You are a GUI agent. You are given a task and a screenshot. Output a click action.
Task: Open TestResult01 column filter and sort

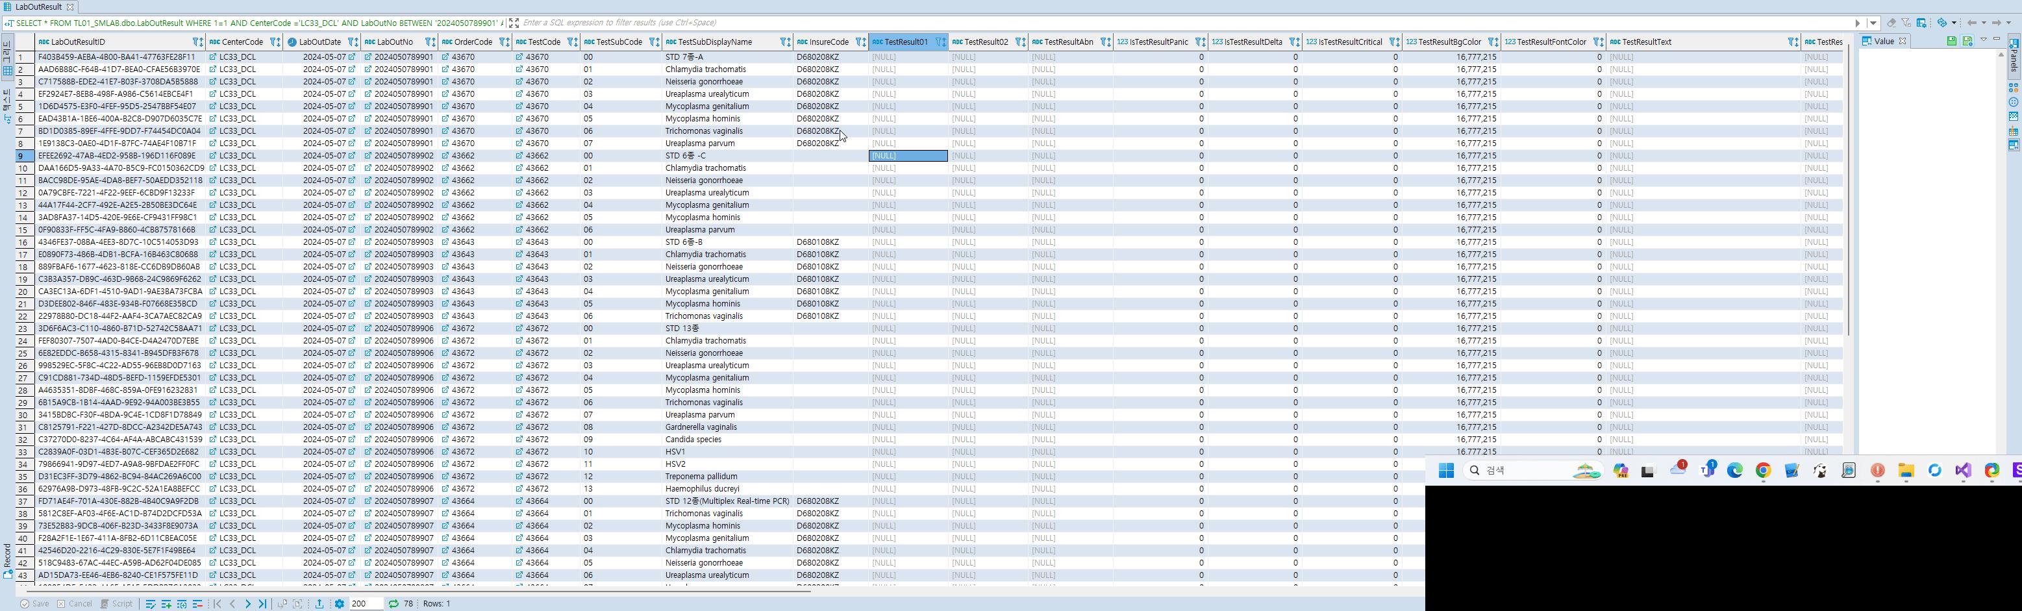(940, 42)
